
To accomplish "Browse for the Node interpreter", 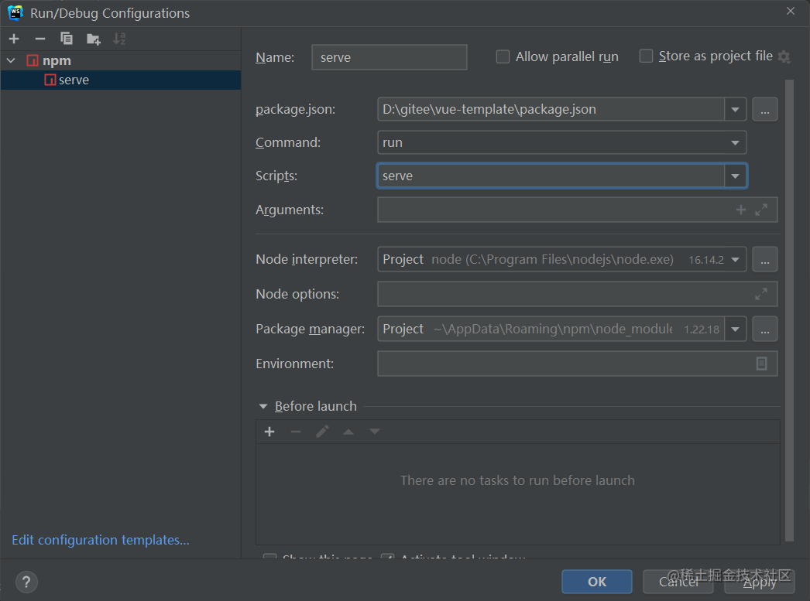I will tap(764, 259).
